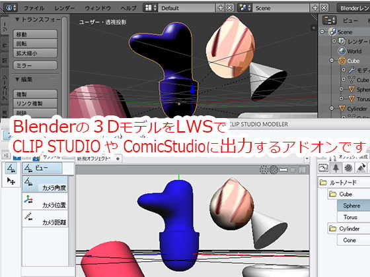This screenshot has width=370, height=277.
Task: Expand the Sphere child object in outliner
Action: pos(342,89)
